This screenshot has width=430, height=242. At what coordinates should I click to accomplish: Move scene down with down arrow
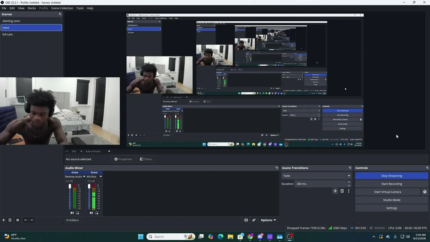32,220
